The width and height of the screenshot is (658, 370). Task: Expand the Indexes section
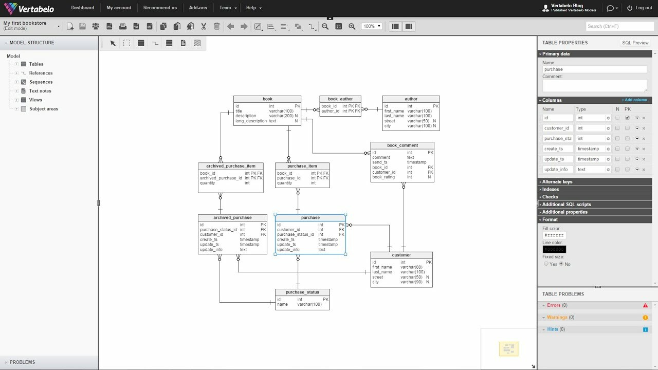551,189
